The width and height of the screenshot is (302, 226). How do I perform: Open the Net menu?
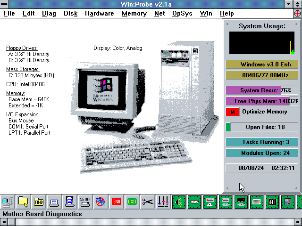[x=159, y=14]
